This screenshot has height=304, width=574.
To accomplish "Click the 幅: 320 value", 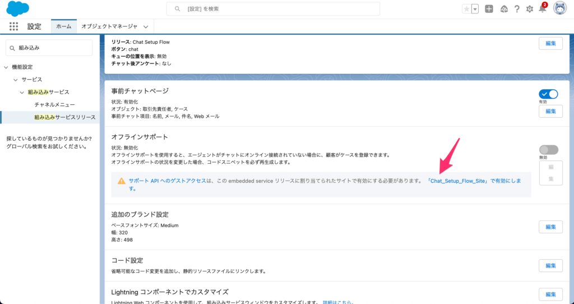I will [x=119, y=233].
